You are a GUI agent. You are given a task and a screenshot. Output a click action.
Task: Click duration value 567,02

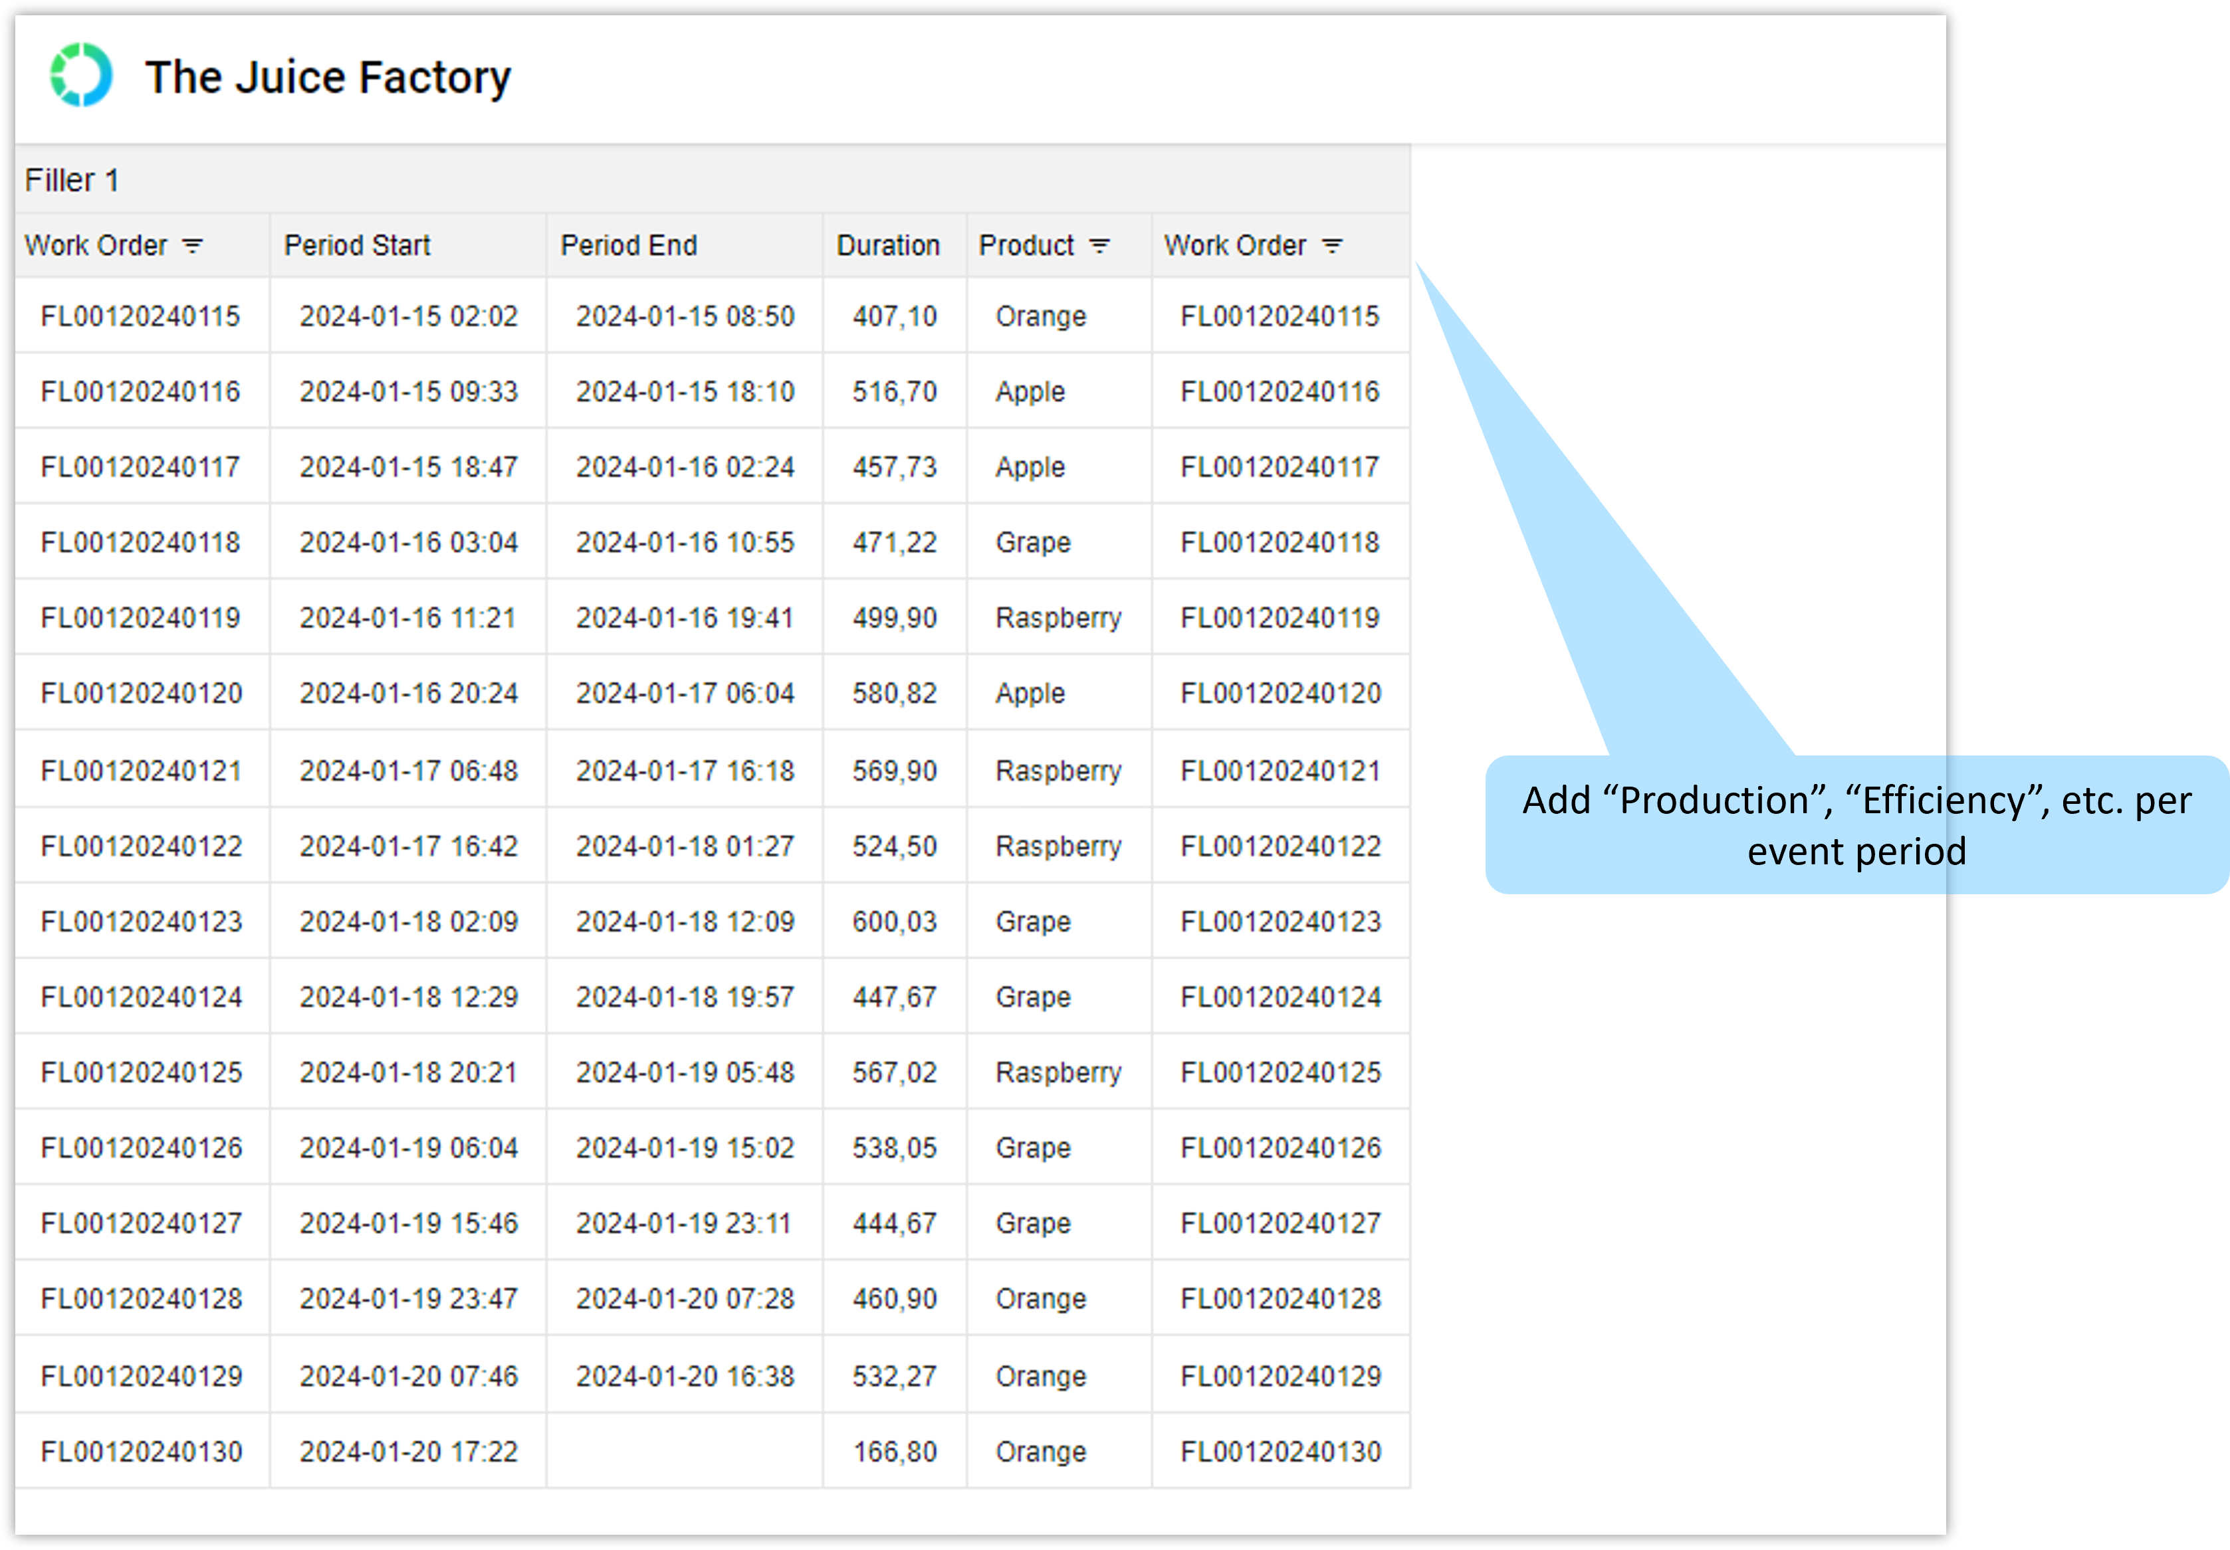[x=895, y=1074]
